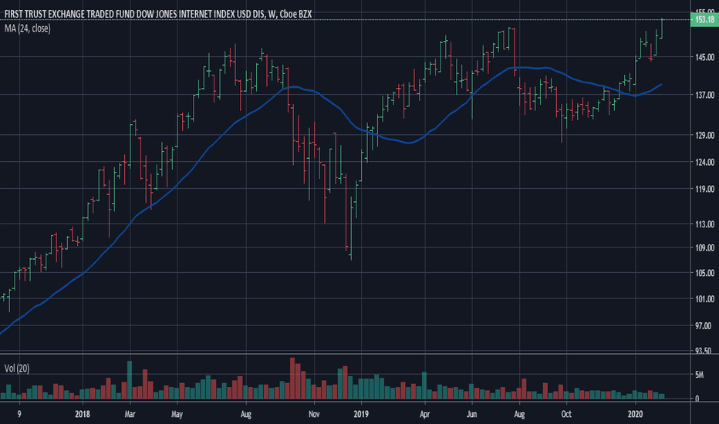Click the 109.00 price axis label
The image size is (719, 424).
point(705,247)
